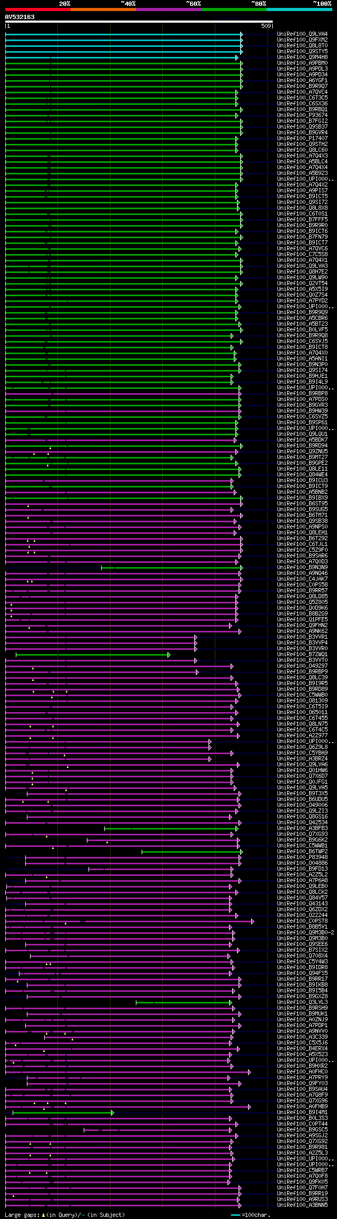Click the green ~80% identity legend segment

[x=233, y=9]
